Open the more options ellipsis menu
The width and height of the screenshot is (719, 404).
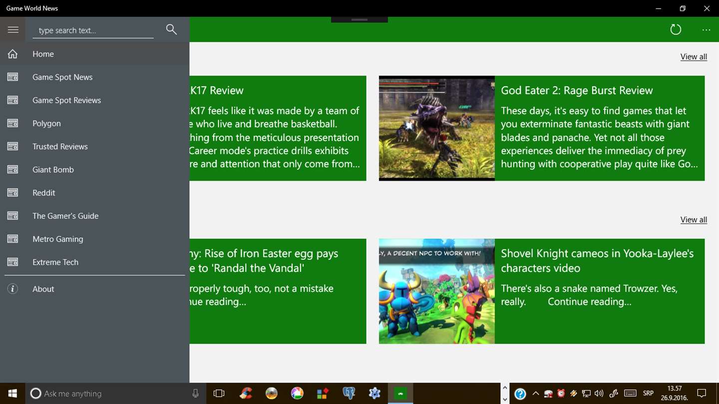[x=706, y=30]
